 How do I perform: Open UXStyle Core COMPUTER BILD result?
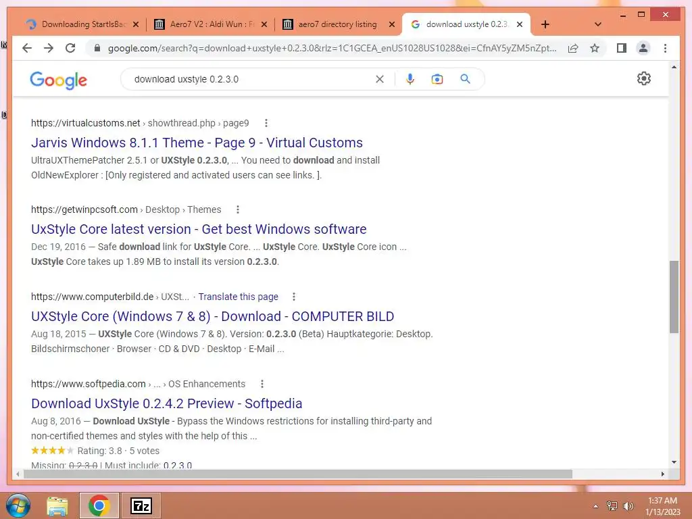(x=212, y=316)
